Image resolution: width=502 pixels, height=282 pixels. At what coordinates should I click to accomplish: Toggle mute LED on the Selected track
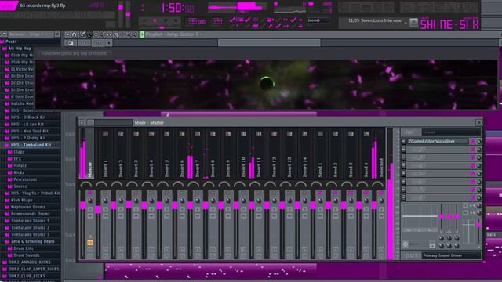[381, 193]
